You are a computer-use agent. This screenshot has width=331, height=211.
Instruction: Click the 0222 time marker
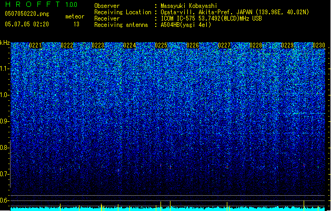pyautogui.click(x=67, y=45)
